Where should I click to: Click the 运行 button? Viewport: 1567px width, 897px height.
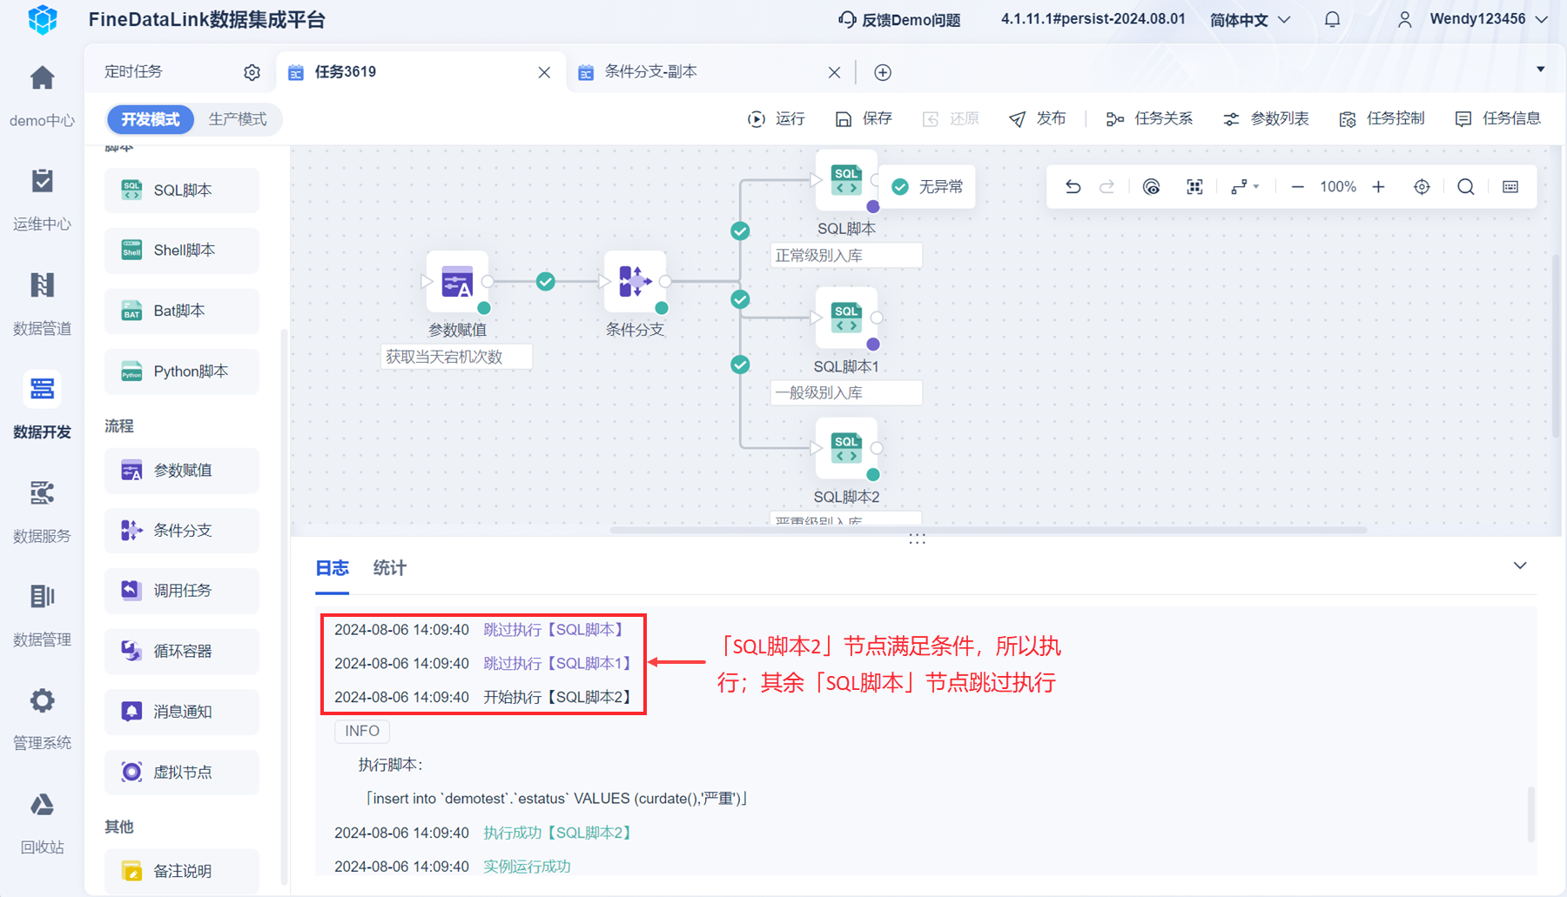coord(777,119)
